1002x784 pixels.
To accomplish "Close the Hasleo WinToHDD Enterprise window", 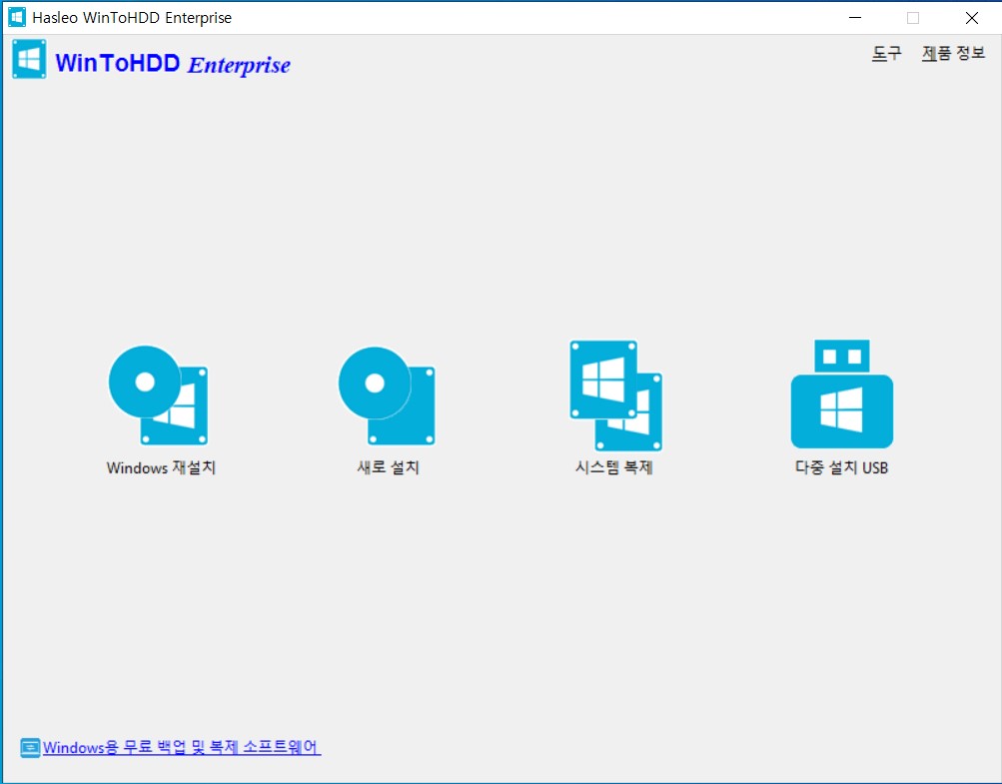I will (971, 18).
